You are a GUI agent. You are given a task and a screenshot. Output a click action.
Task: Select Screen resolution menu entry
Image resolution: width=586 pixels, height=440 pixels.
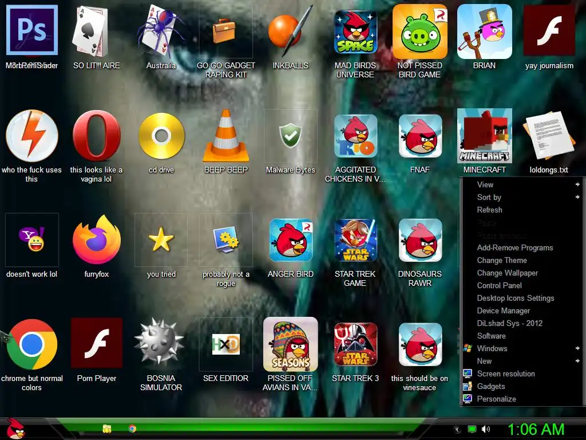pyautogui.click(x=522, y=374)
